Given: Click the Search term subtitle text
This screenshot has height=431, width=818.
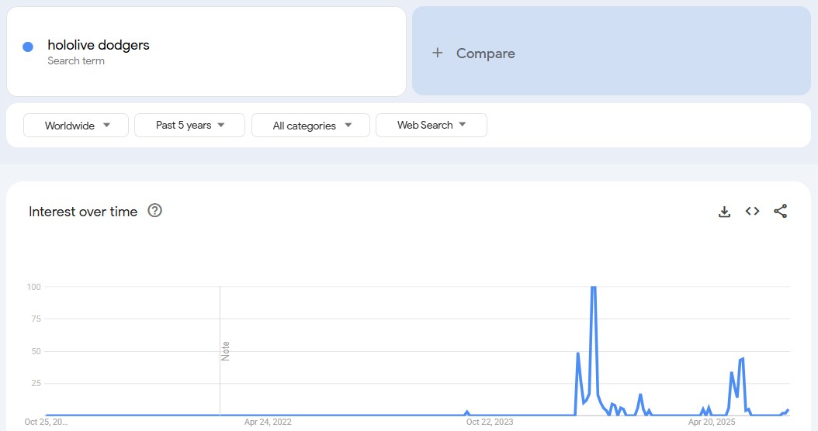Looking at the screenshot, I should (76, 61).
